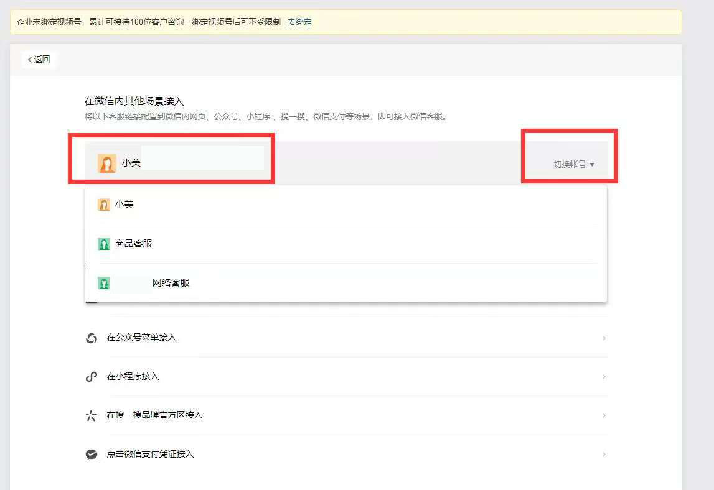Click right chevron of 点击微信支付凭证接入 row
Image resolution: width=714 pixels, height=490 pixels.
tap(603, 455)
